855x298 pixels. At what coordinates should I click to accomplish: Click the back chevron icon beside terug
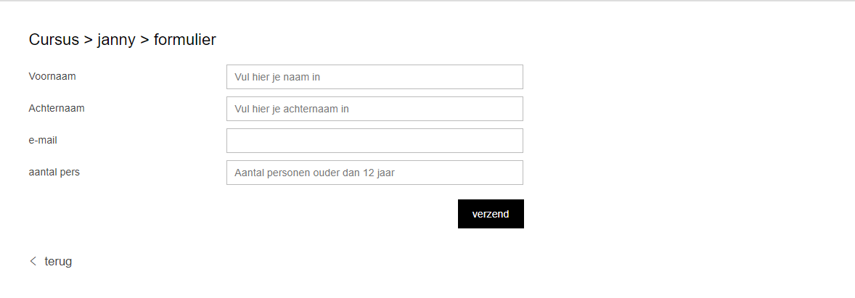pos(33,262)
